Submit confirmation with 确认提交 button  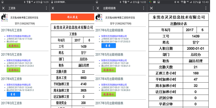(72, 17)
